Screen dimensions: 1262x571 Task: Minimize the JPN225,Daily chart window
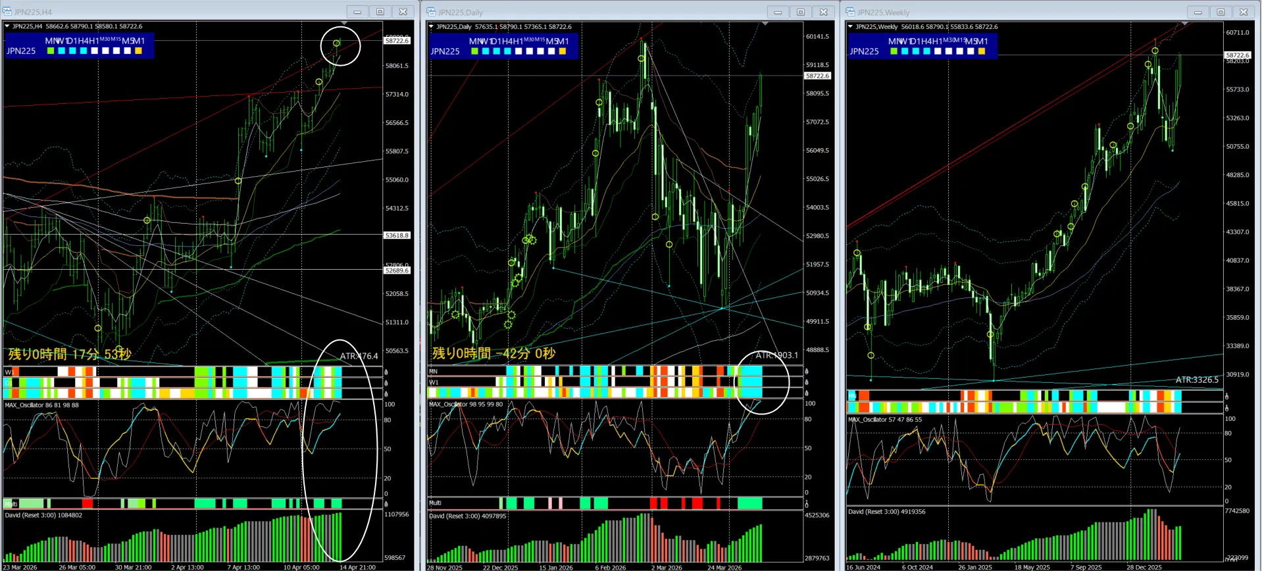(x=778, y=12)
